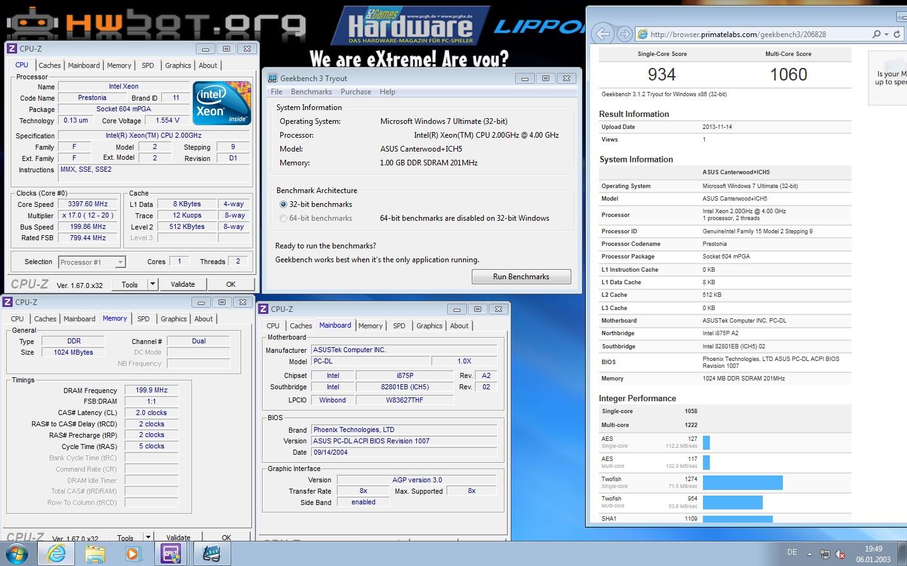Click the page icon in address bar

tap(642, 34)
